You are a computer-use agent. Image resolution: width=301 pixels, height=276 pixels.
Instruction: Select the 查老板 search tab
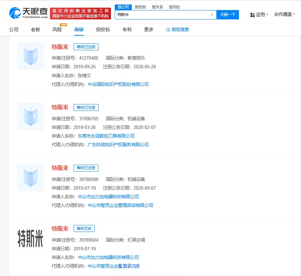(140, 7)
